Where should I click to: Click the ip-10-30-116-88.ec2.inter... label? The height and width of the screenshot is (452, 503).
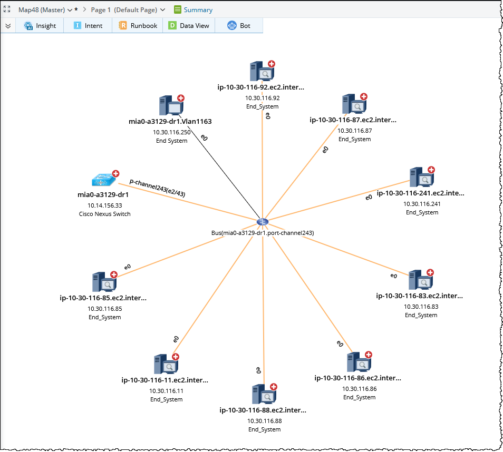pos(263,410)
